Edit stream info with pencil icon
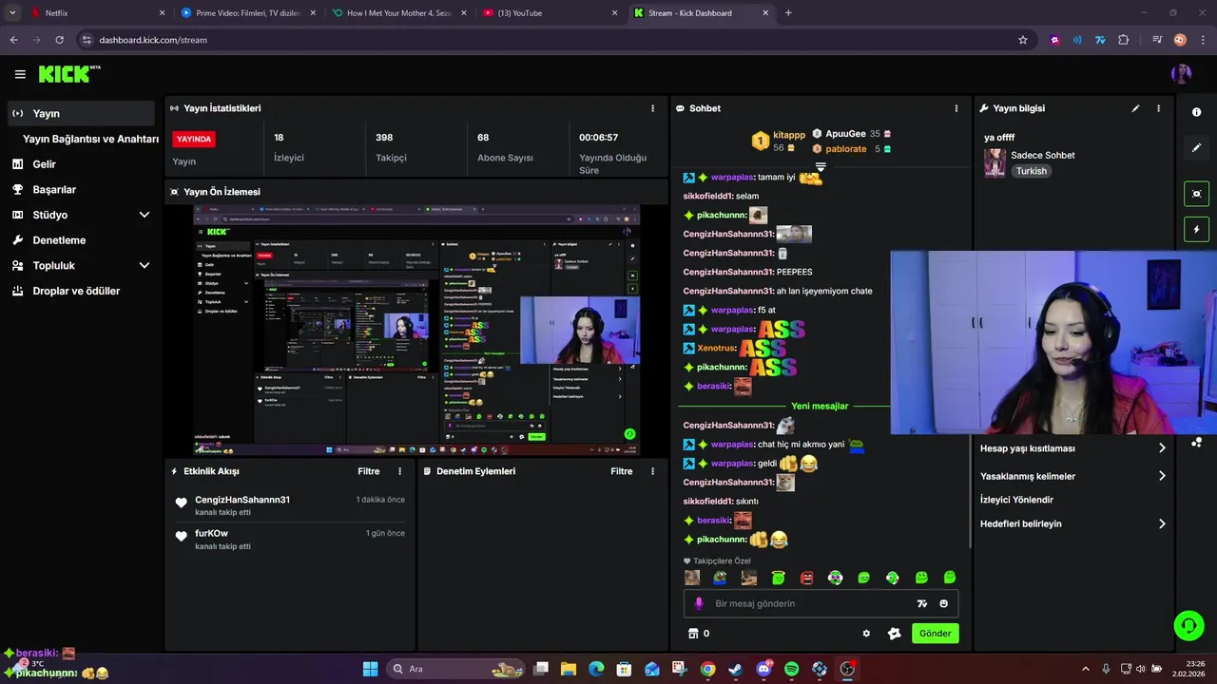The image size is (1217, 684). 1135,108
